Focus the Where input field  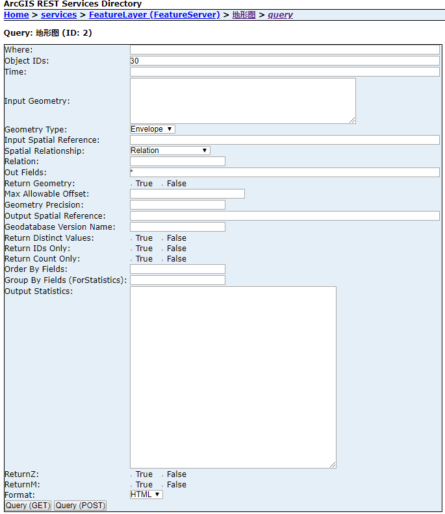click(x=285, y=50)
